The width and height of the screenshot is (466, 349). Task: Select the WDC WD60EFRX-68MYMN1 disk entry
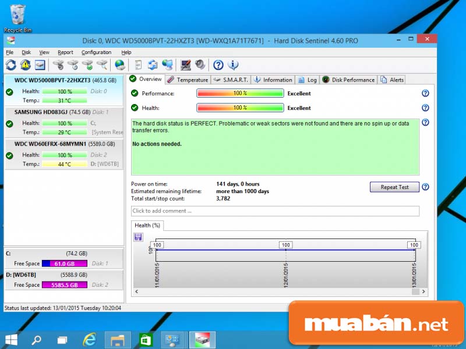tap(64, 154)
